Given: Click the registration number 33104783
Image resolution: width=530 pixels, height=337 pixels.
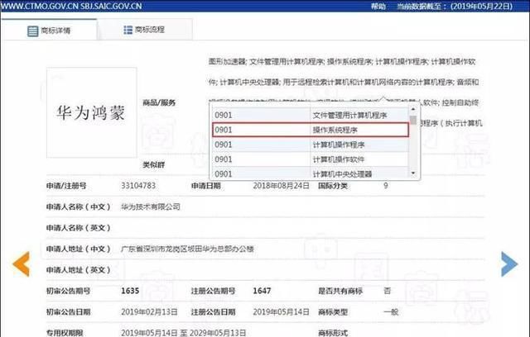Looking at the screenshot, I should [x=138, y=187].
